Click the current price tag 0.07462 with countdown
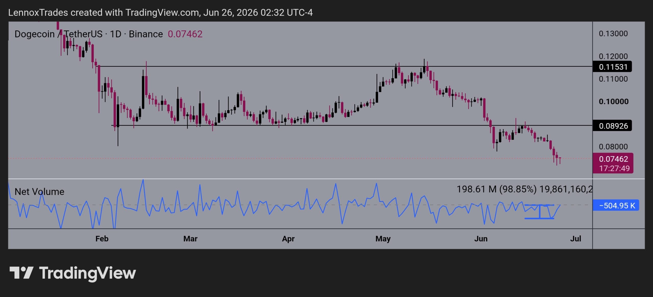The width and height of the screenshot is (653, 297). pos(613,163)
